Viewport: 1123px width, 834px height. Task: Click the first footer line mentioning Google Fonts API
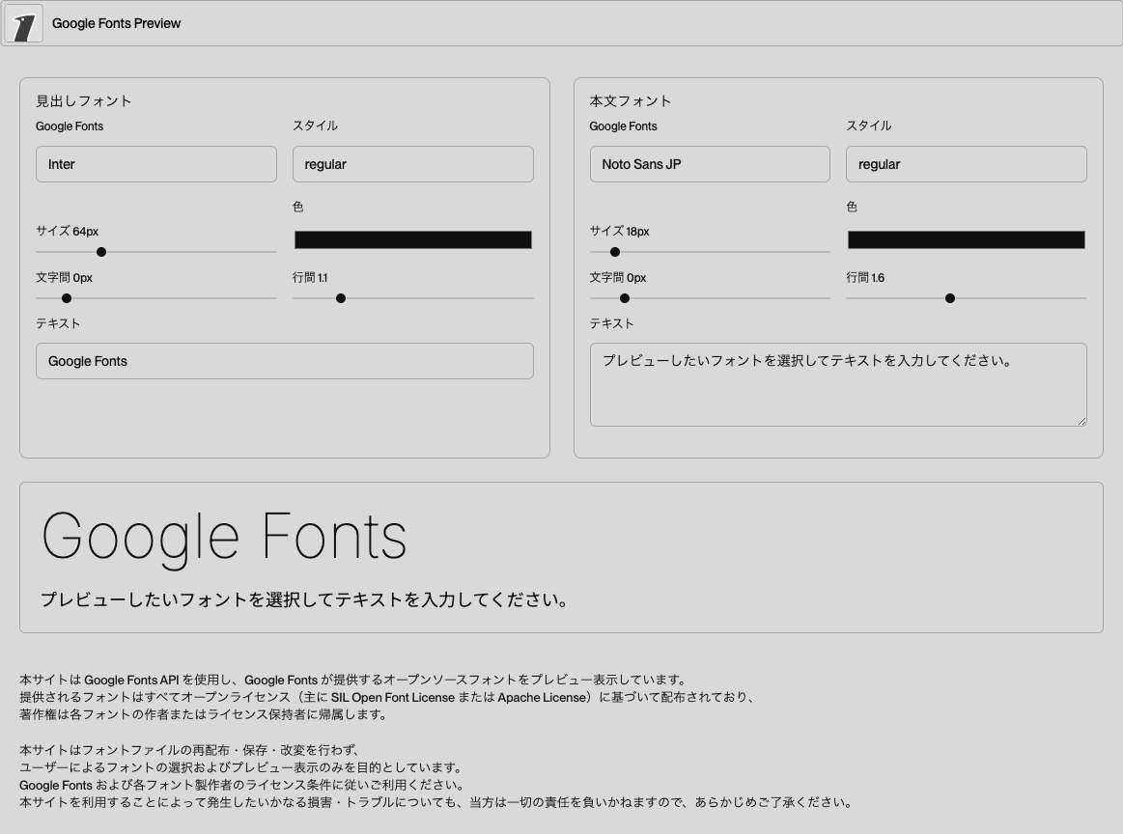click(353, 681)
